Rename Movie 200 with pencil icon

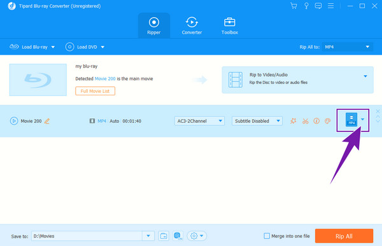pos(47,121)
